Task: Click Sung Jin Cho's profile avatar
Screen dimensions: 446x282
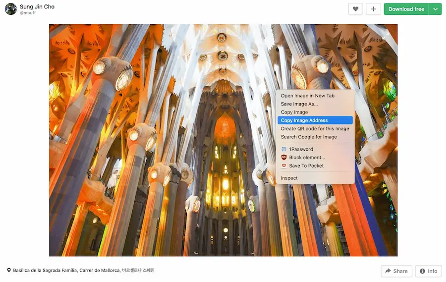Action: tap(10, 9)
